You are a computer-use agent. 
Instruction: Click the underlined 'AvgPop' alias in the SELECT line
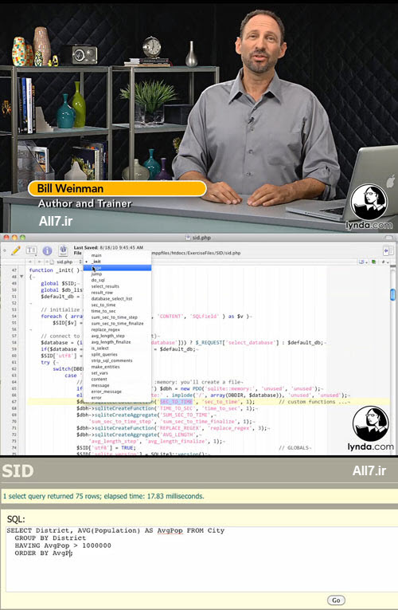click(170, 530)
